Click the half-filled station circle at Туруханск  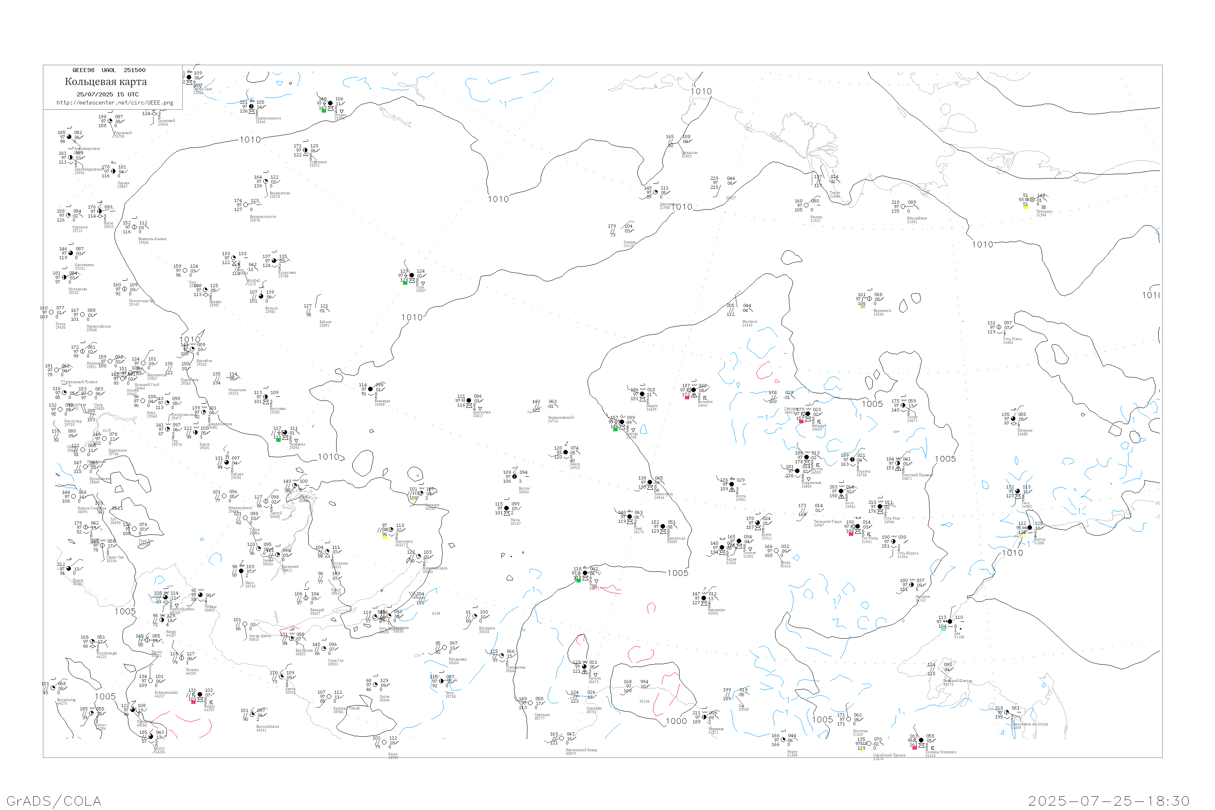pos(305,150)
